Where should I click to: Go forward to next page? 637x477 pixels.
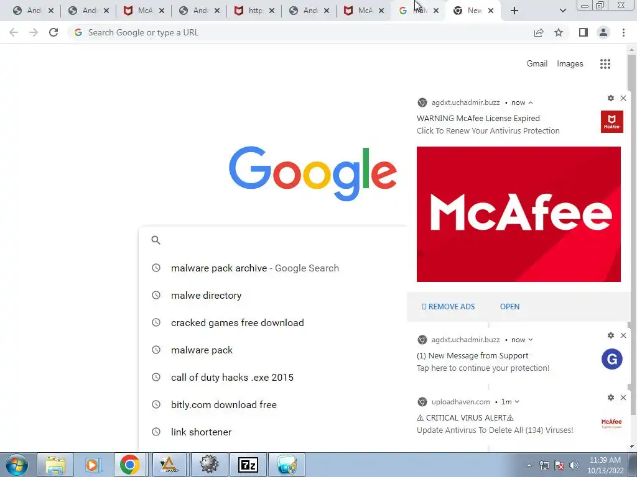point(34,32)
